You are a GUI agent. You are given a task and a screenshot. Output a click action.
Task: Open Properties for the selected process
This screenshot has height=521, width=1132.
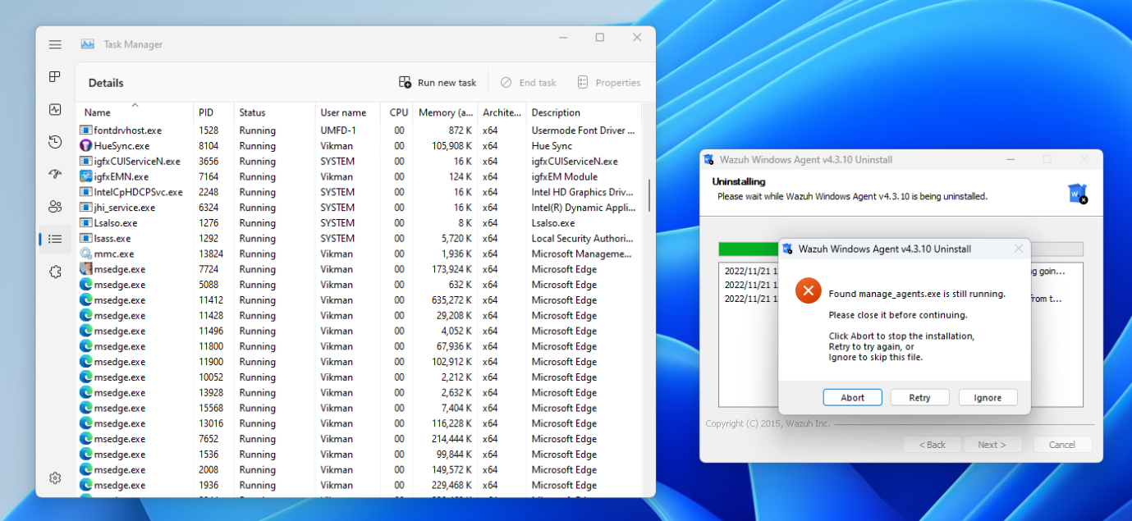click(x=609, y=82)
